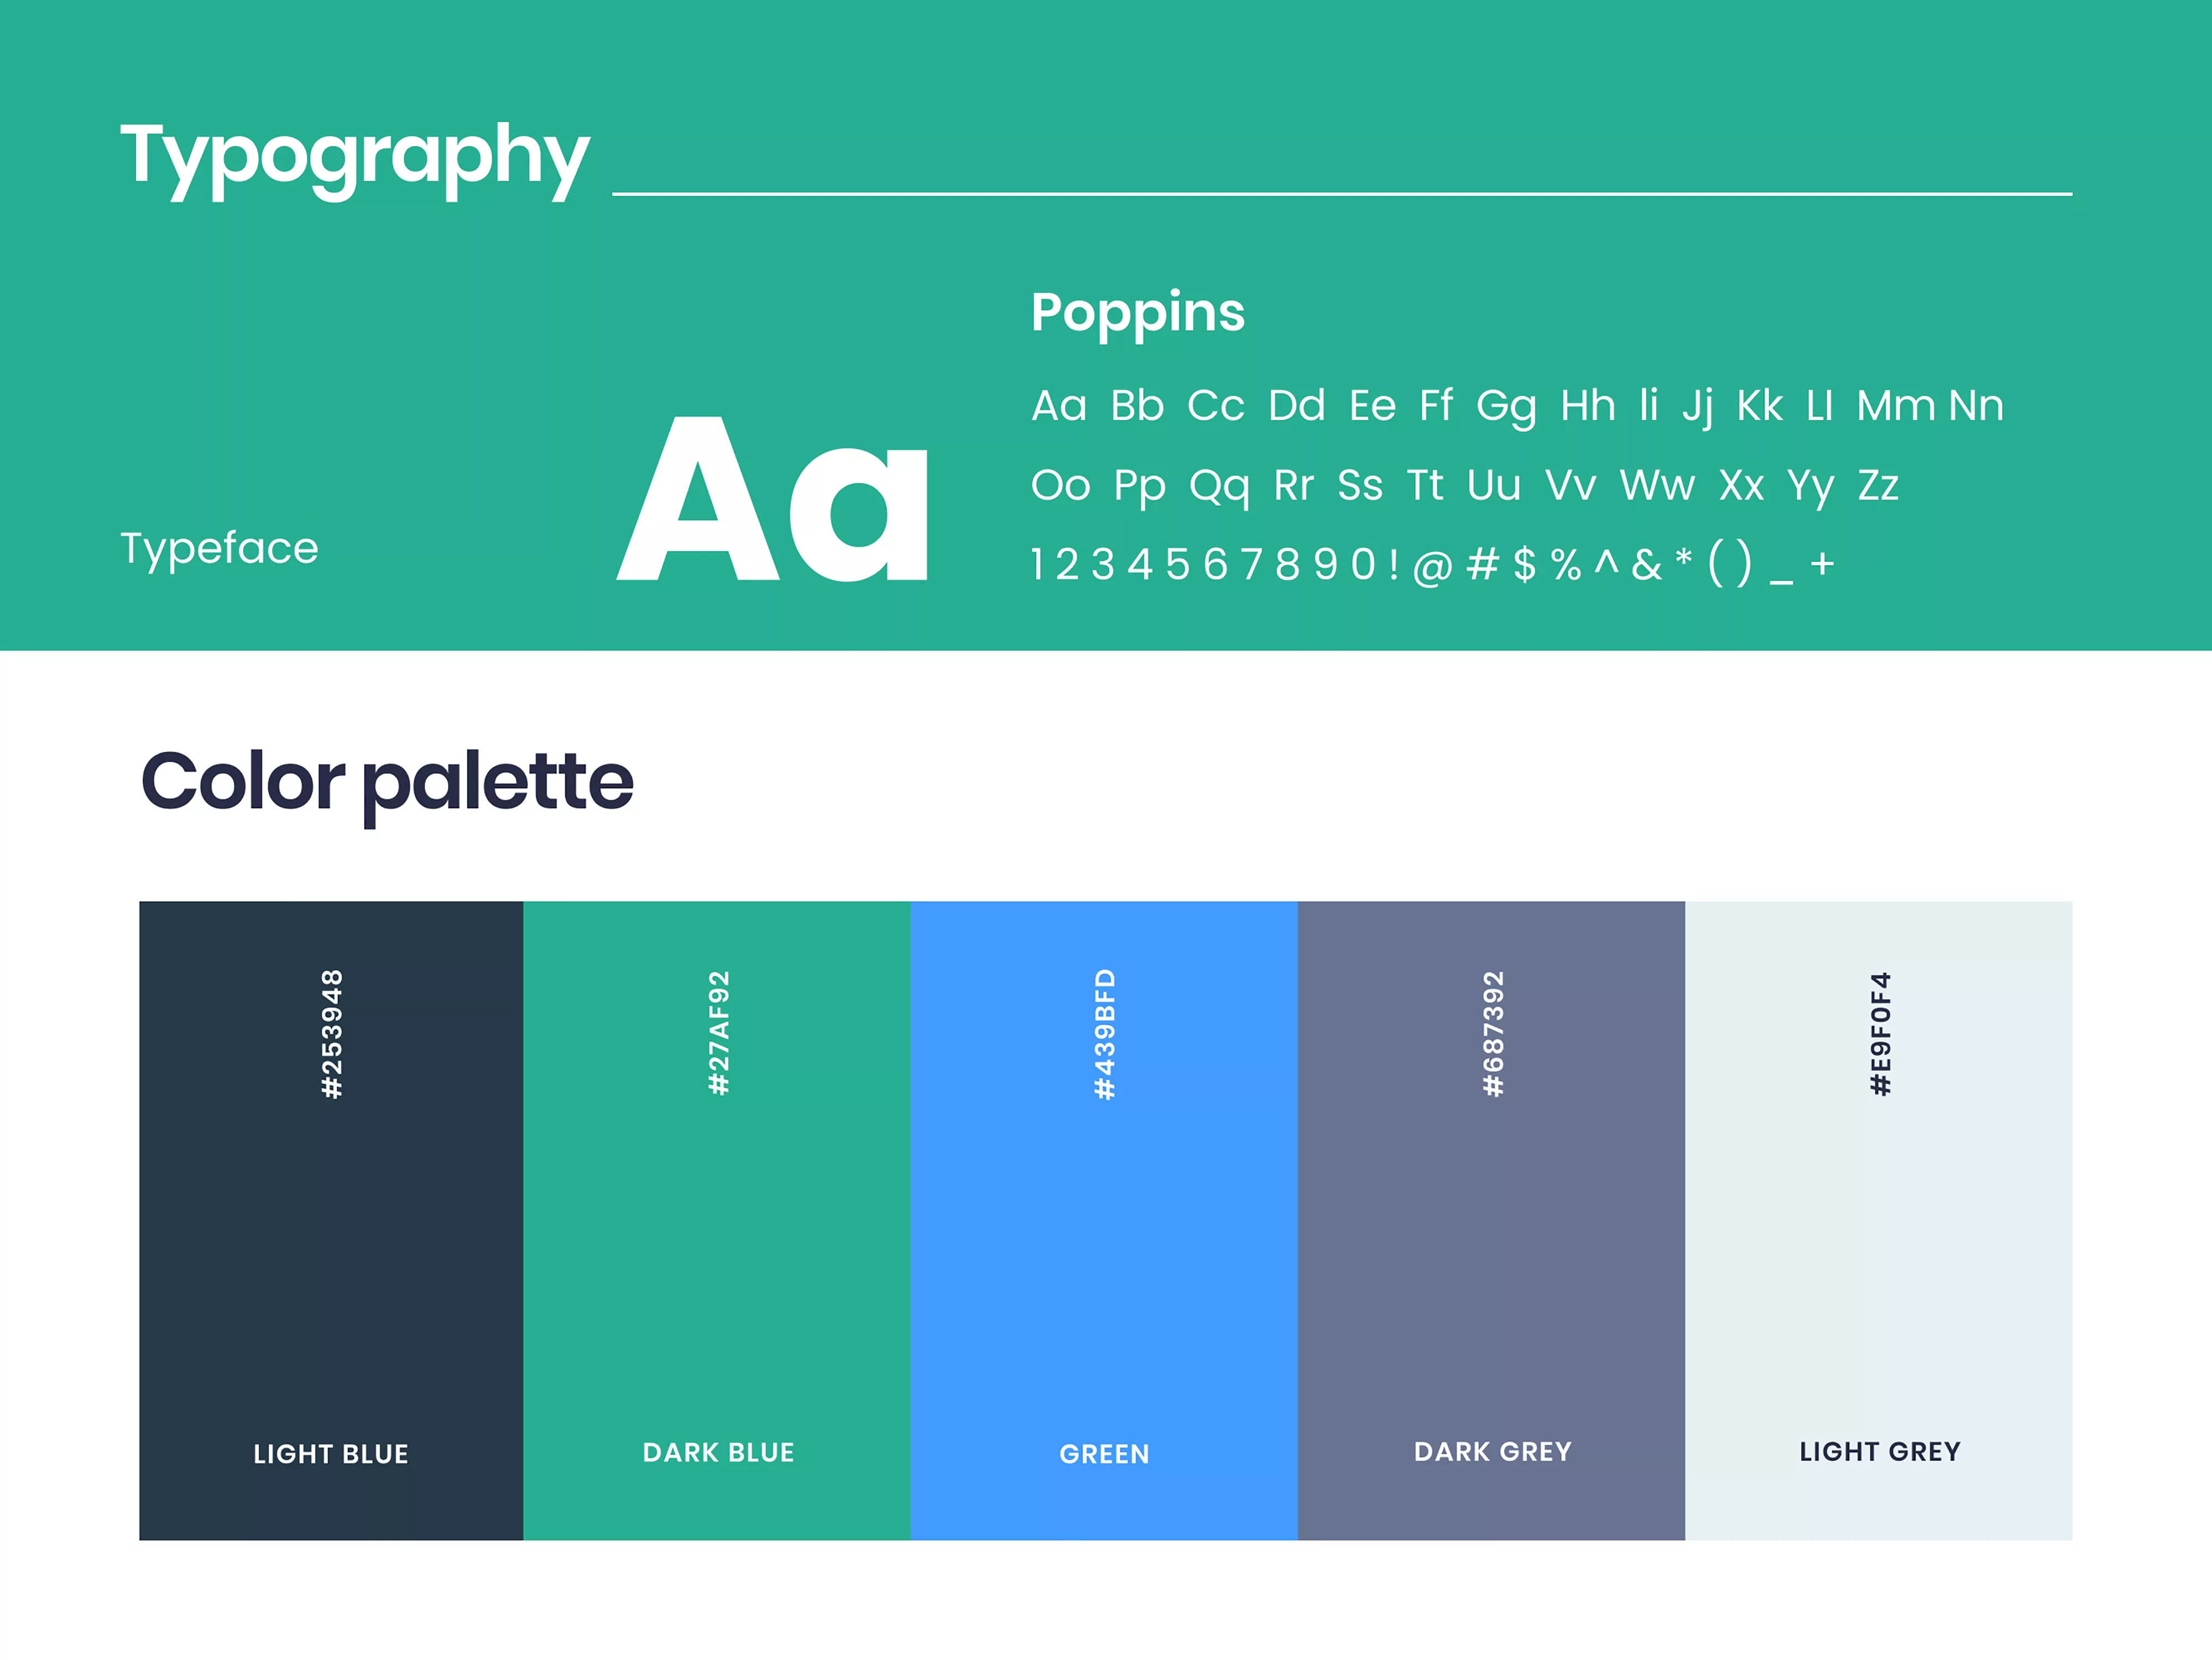Click the "DARK GREY" swatch label

pos(1492,1451)
